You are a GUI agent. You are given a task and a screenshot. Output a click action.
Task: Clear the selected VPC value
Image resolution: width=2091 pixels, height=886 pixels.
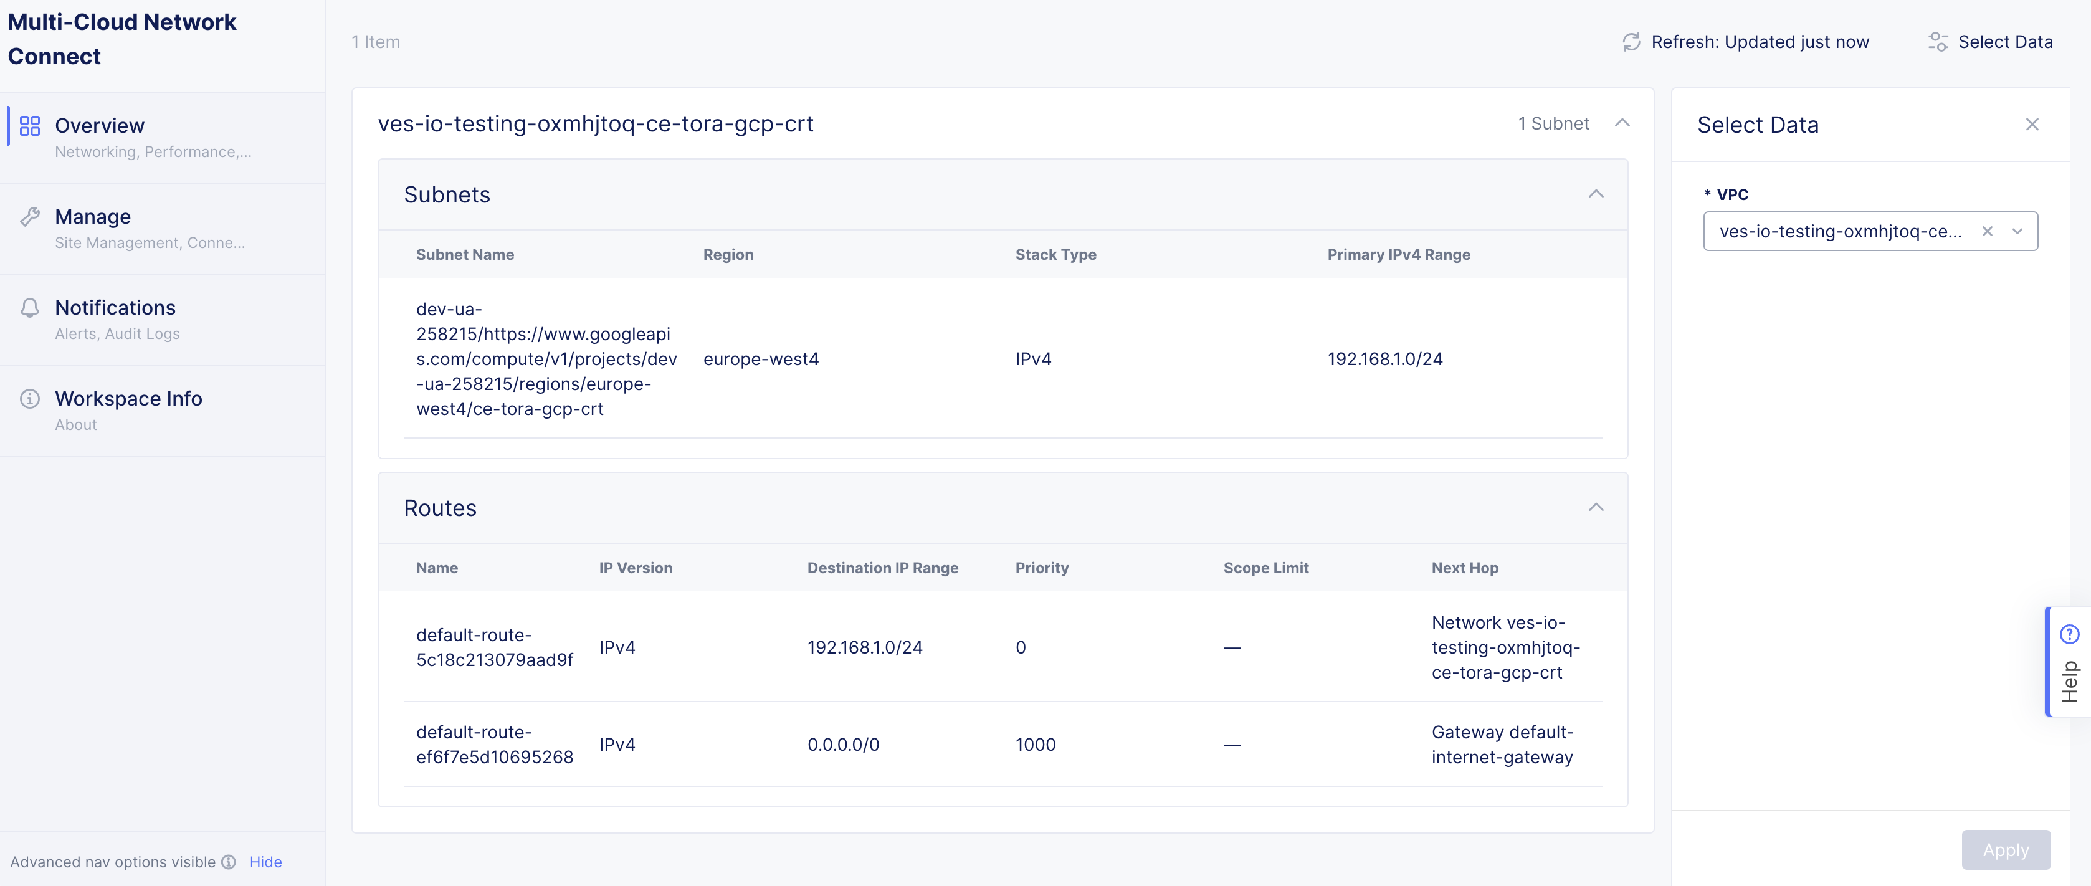pos(1988,231)
